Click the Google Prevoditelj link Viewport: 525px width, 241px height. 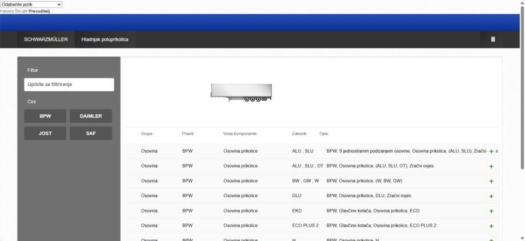(x=33, y=11)
